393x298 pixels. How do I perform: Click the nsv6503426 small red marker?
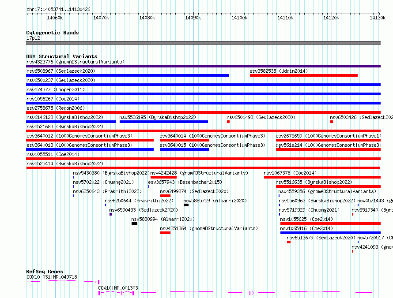332,122
